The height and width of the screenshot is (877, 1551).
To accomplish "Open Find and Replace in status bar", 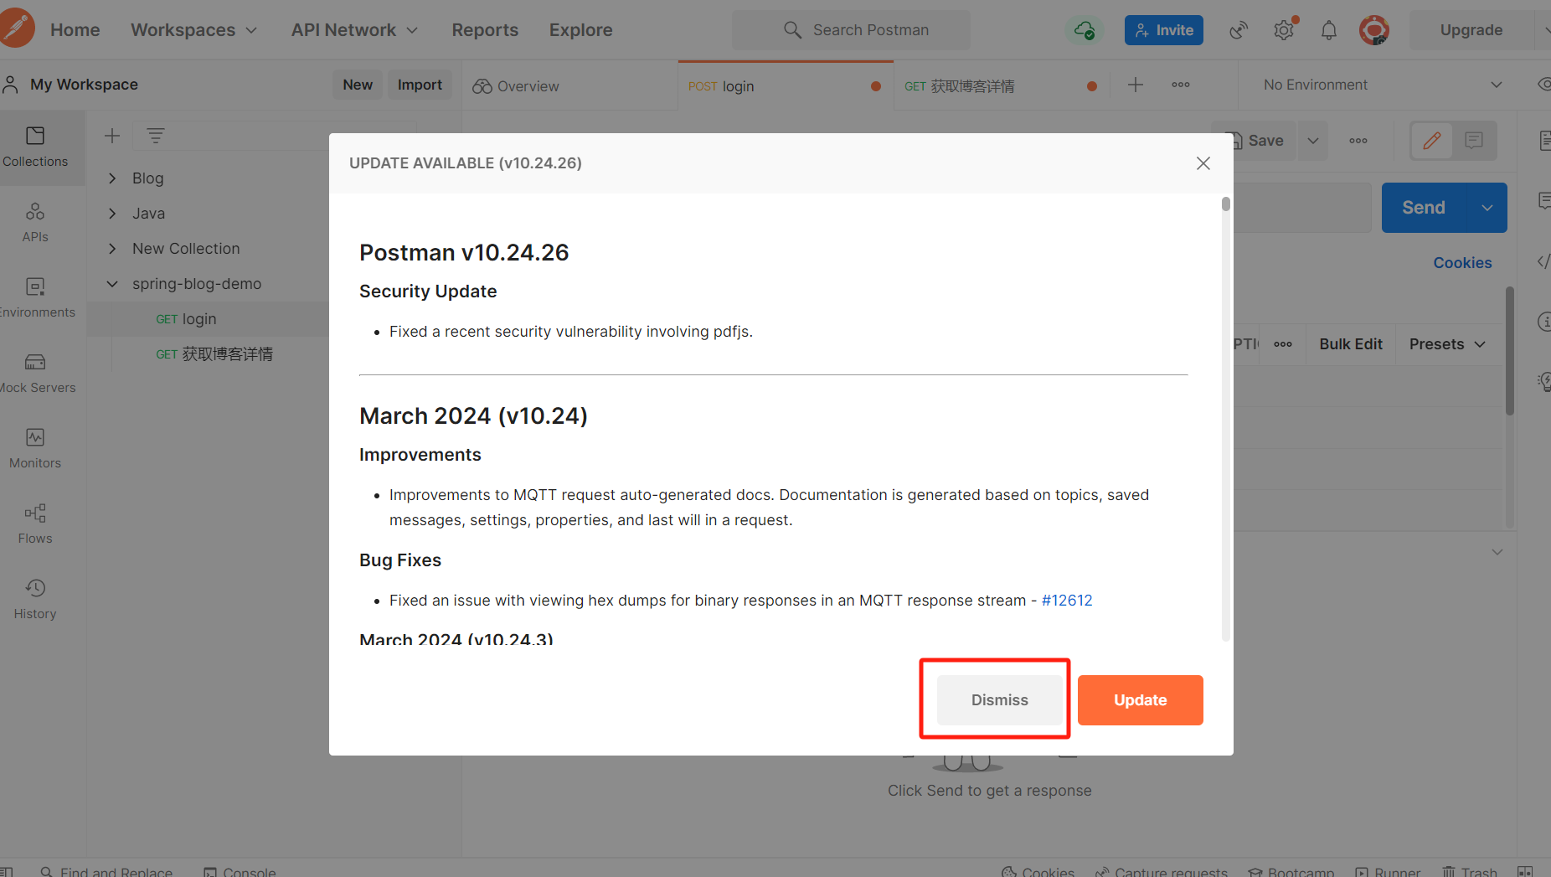I will (x=106, y=871).
